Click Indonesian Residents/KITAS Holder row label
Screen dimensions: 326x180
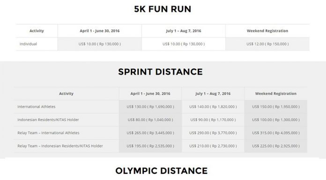point(48,120)
